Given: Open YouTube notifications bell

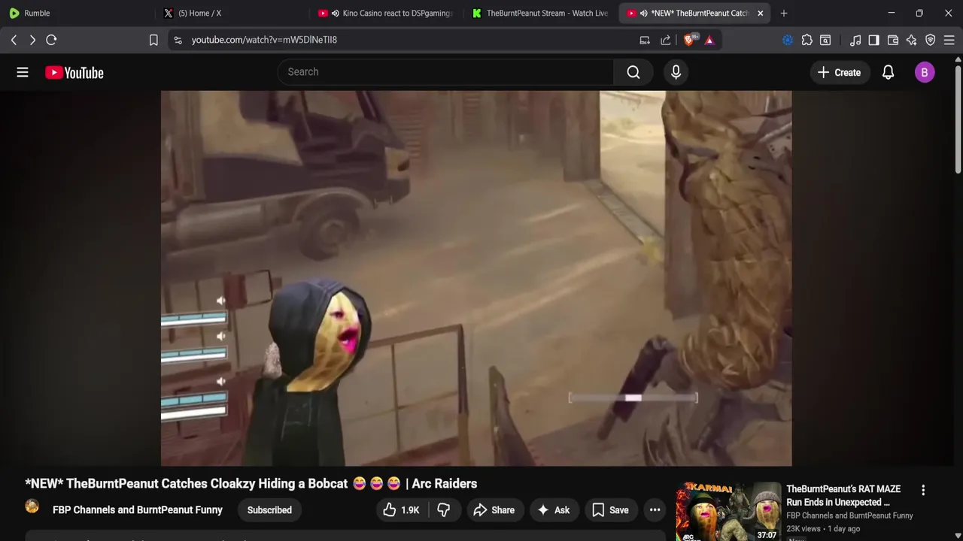Looking at the screenshot, I should pos(888,72).
